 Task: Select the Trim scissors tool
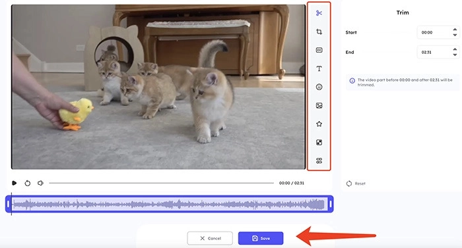[x=319, y=13]
